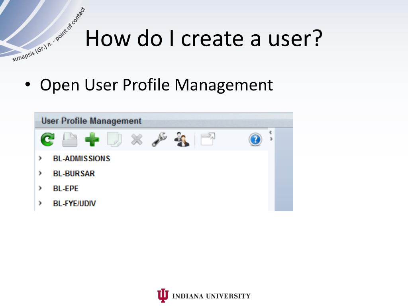
Task: Expand the BL-ADMISSIONS tree node
Action: pyautogui.click(x=40, y=158)
